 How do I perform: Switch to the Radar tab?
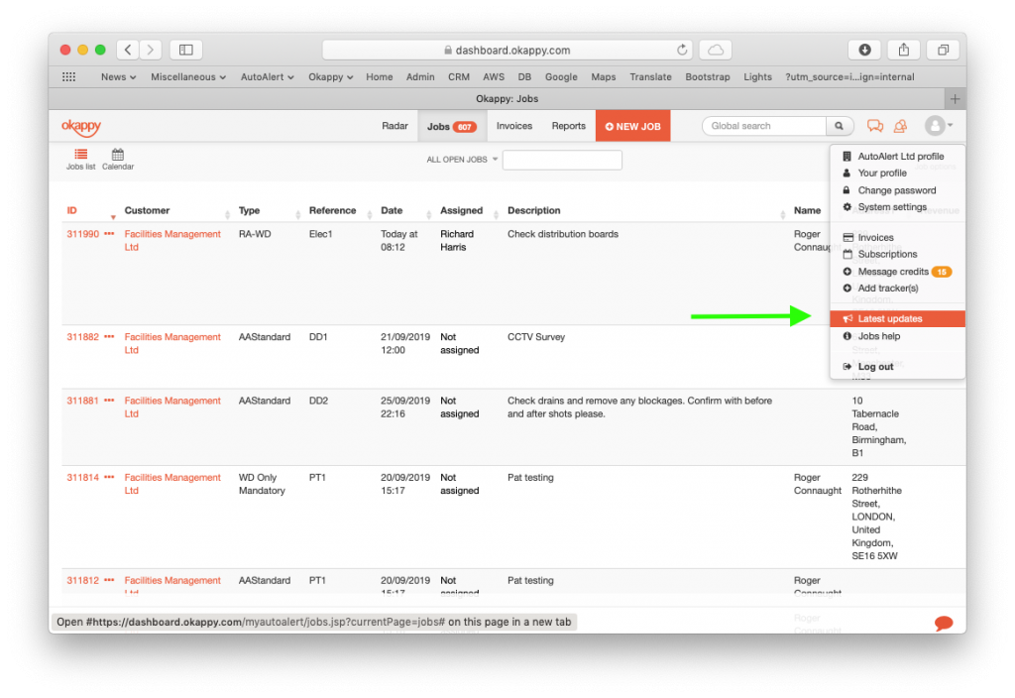point(395,126)
